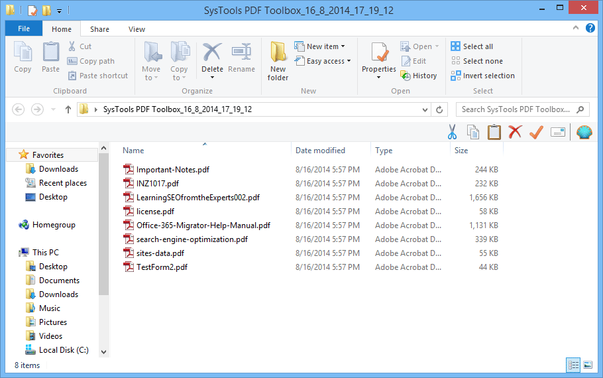The height and width of the screenshot is (378, 603).
Task: Expand the Properties dropdown arrow
Action: [379, 78]
